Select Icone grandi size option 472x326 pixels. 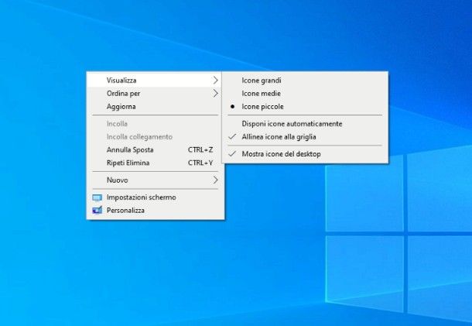point(305,80)
